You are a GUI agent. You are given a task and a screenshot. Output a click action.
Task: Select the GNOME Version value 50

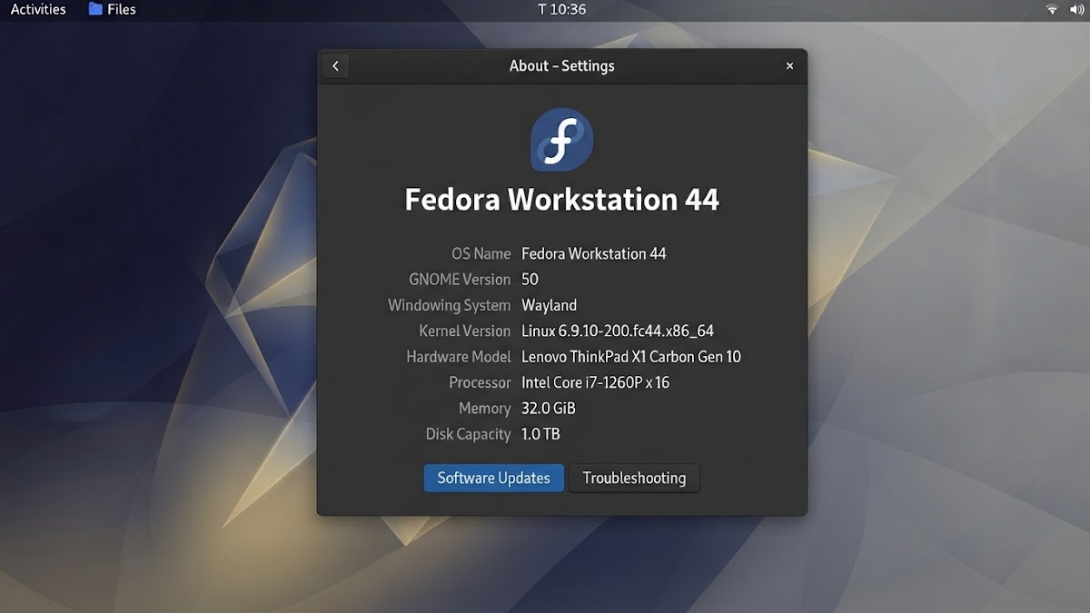(x=530, y=280)
